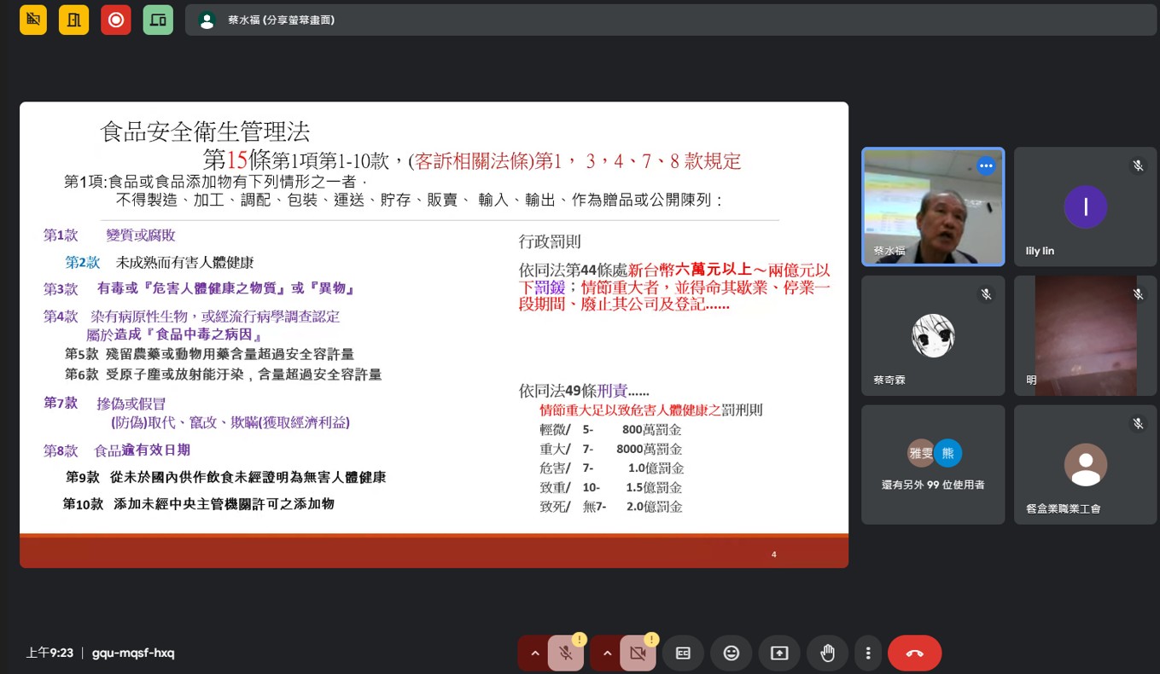Select lily lin's participant tile
The height and width of the screenshot is (674, 1160).
[x=1085, y=206]
